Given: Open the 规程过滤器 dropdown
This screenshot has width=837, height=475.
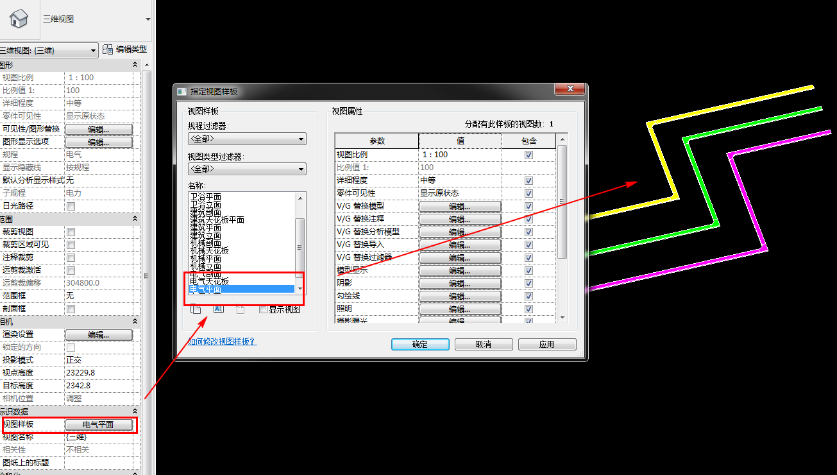Looking at the screenshot, I should click(246, 139).
